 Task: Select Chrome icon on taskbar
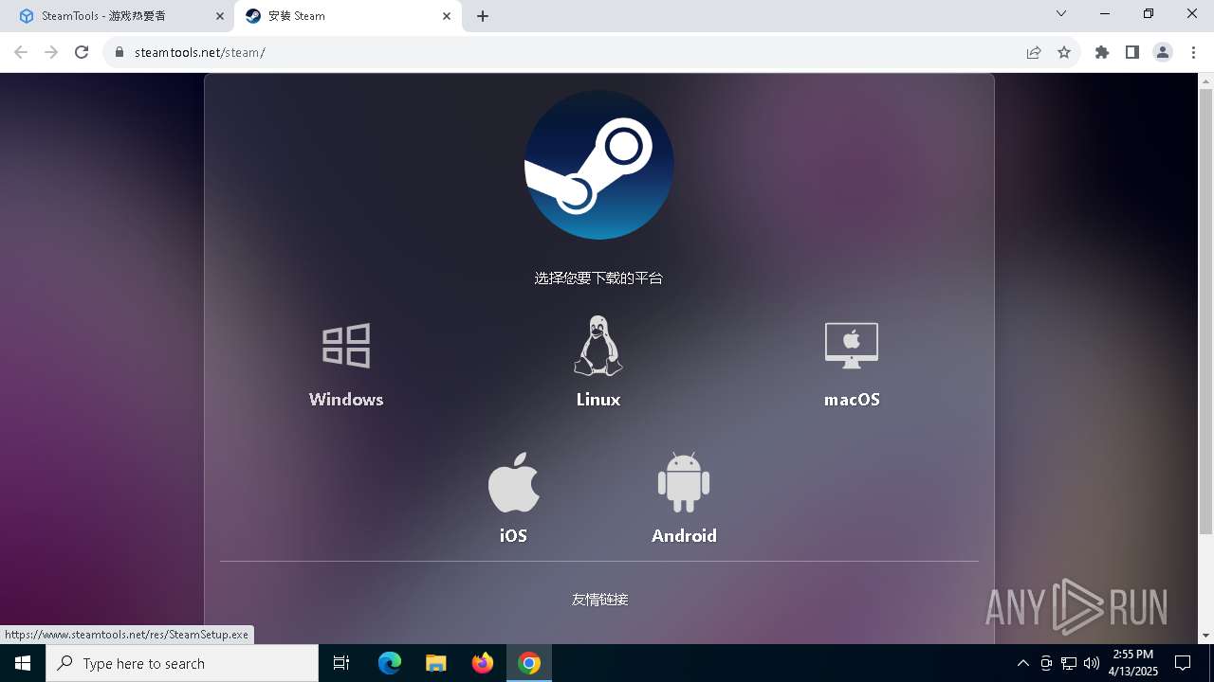coord(529,663)
